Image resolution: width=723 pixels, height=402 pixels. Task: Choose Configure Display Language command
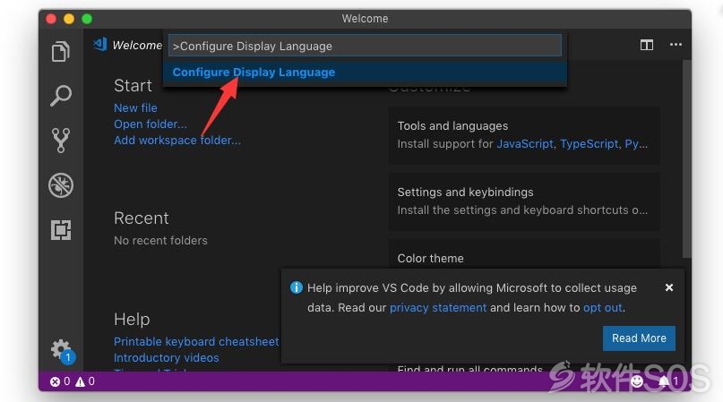tap(365, 73)
